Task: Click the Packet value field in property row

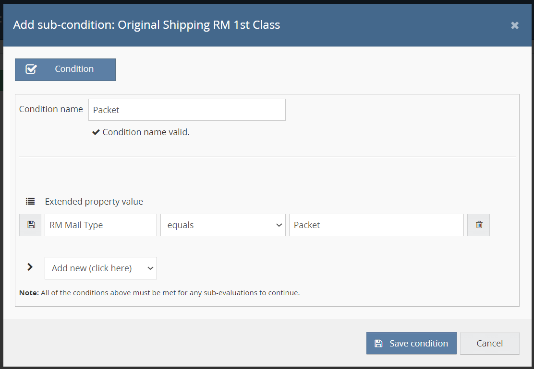Action: click(x=376, y=225)
